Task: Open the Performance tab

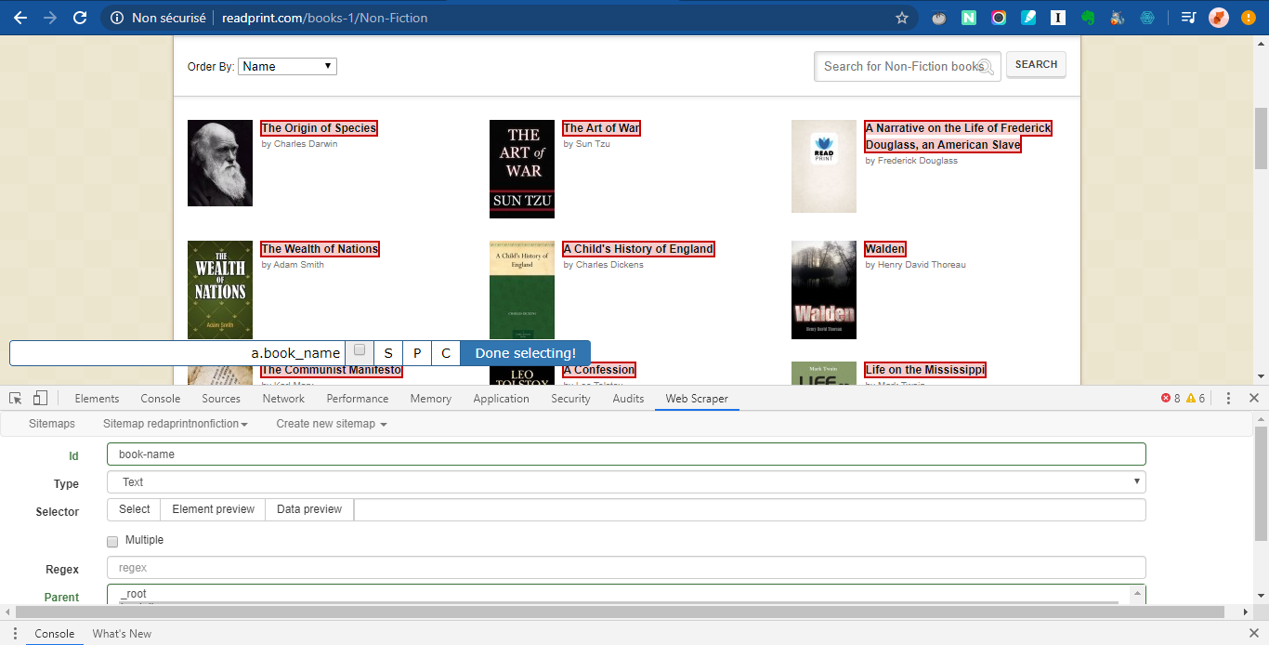Action: click(358, 399)
